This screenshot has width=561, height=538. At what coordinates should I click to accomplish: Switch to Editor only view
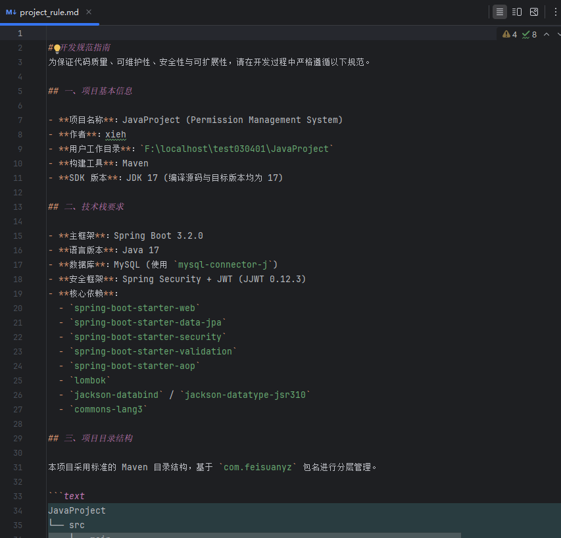pyautogui.click(x=500, y=12)
